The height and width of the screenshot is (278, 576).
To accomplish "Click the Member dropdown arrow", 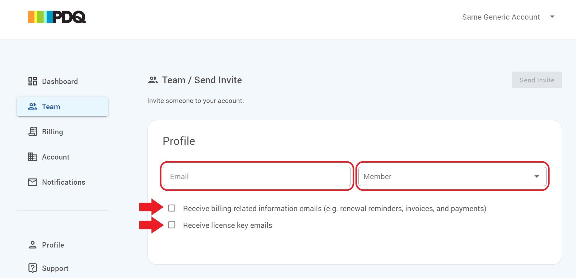I will click(x=537, y=177).
